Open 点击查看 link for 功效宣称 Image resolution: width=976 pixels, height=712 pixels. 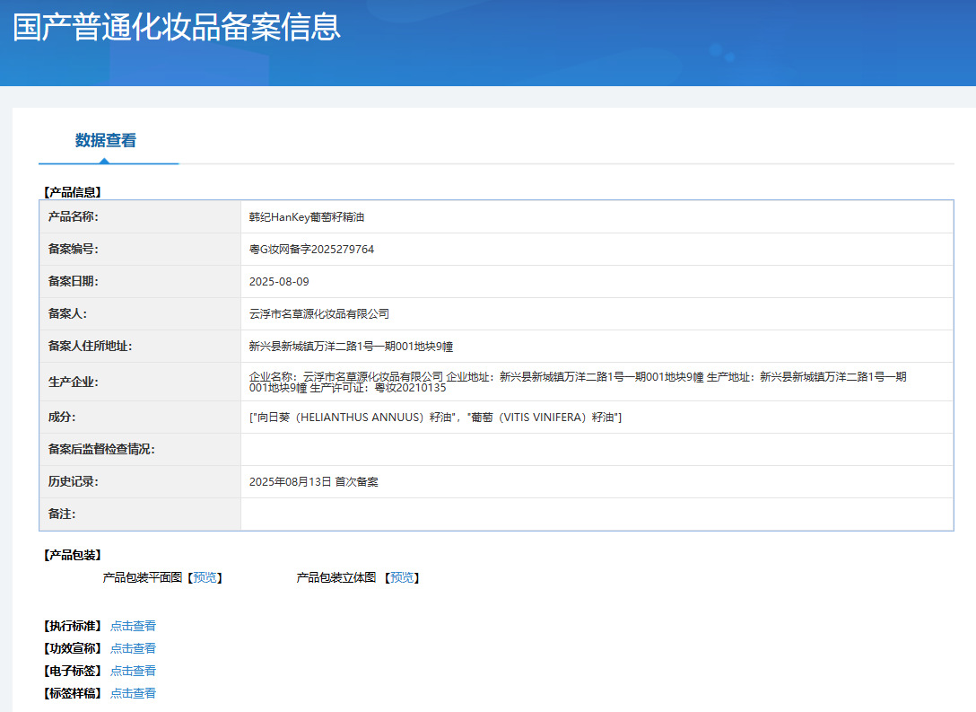click(133, 648)
